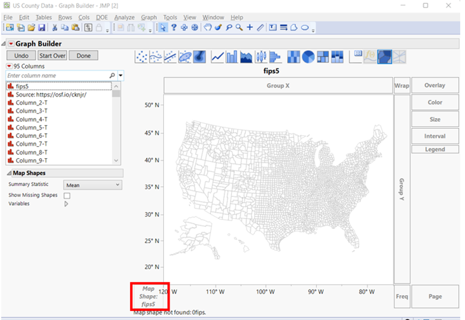Choose the Crosshairs tool
The width and height of the screenshot is (465, 320).
click(x=250, y=27)
